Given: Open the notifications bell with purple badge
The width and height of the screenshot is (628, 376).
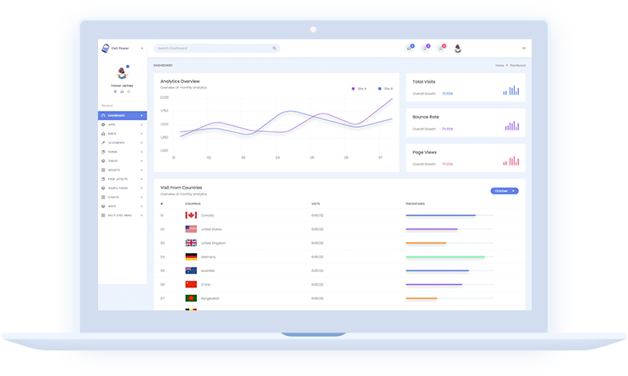Looking at the screenshot, I should tap(425, 48).
